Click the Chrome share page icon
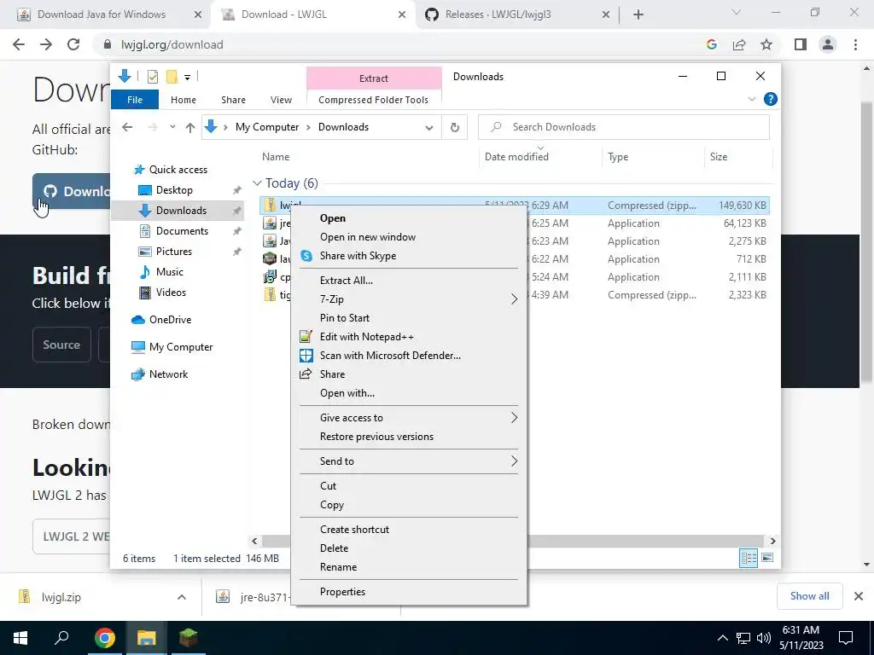The image size is (874, 655). click(x=739, y=44)
